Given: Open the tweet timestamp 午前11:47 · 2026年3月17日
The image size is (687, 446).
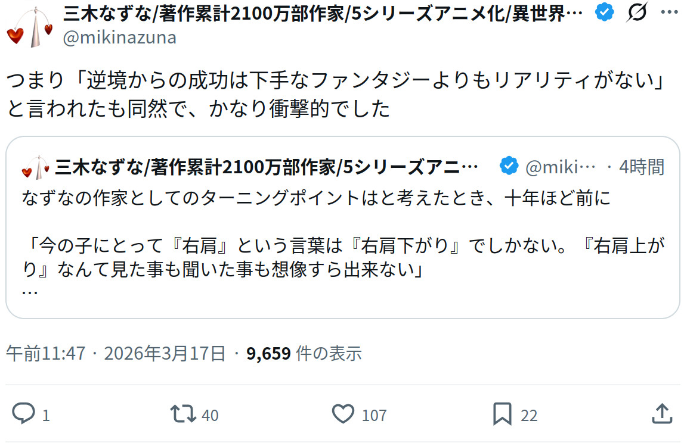Looking at the screenshot, I should click(x=116, y=353).
